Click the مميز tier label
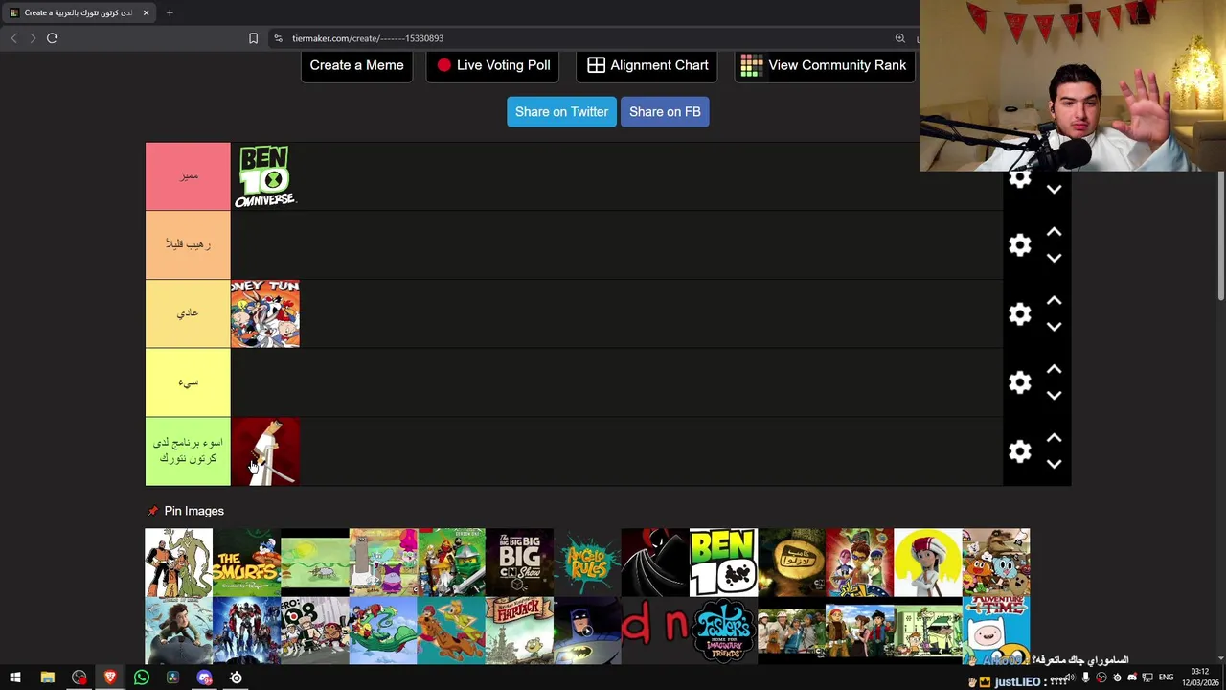Image resolution: width=1226 pixels, height=690 pixels. click(x=188, y=176)
